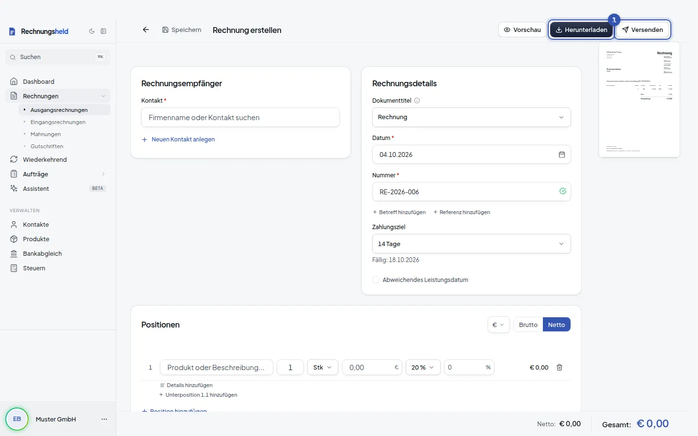
Task: Delete position 1 with trash icon
Action: pyautogui.click(x=559, y=367)
